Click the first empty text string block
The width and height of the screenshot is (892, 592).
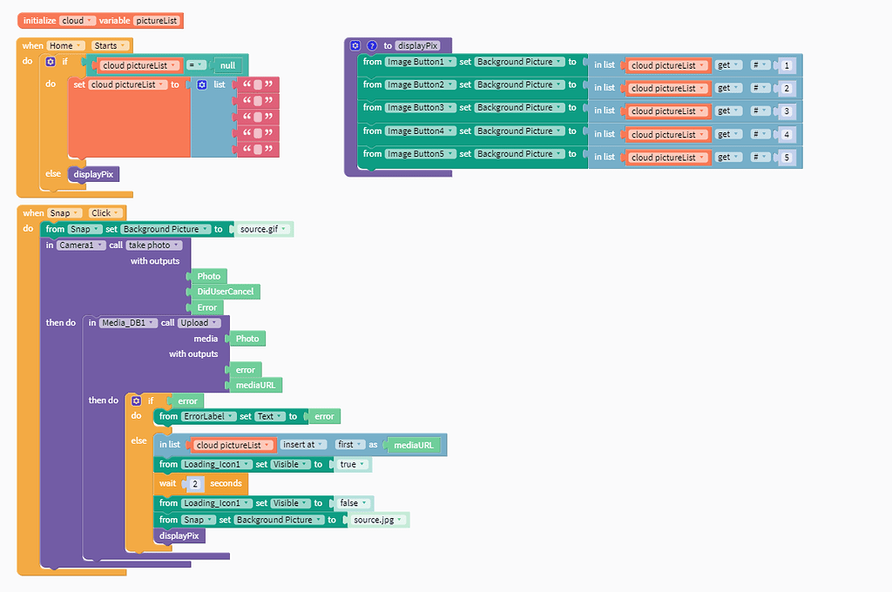[x=258, y=84]
